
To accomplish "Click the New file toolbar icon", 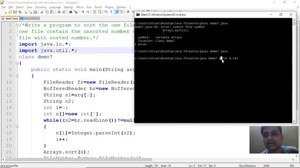I will [x=5, y=12].
